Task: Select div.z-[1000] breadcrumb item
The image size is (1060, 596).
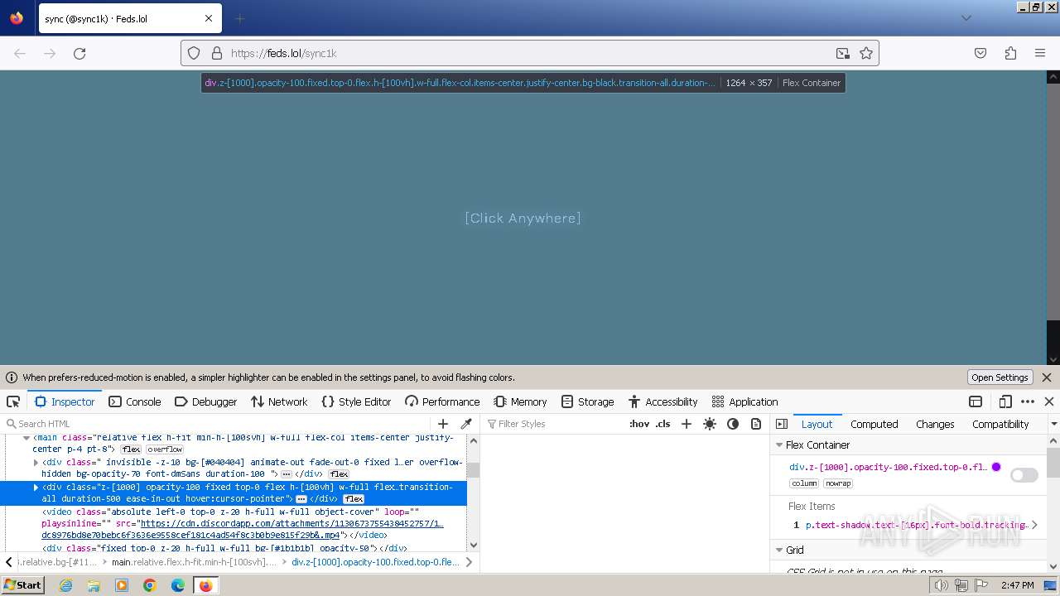Action: click(x=375, y=562)
